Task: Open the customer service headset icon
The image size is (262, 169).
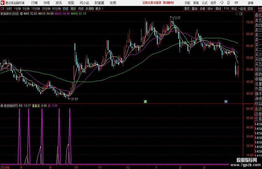Action: [x=222, y=3]
